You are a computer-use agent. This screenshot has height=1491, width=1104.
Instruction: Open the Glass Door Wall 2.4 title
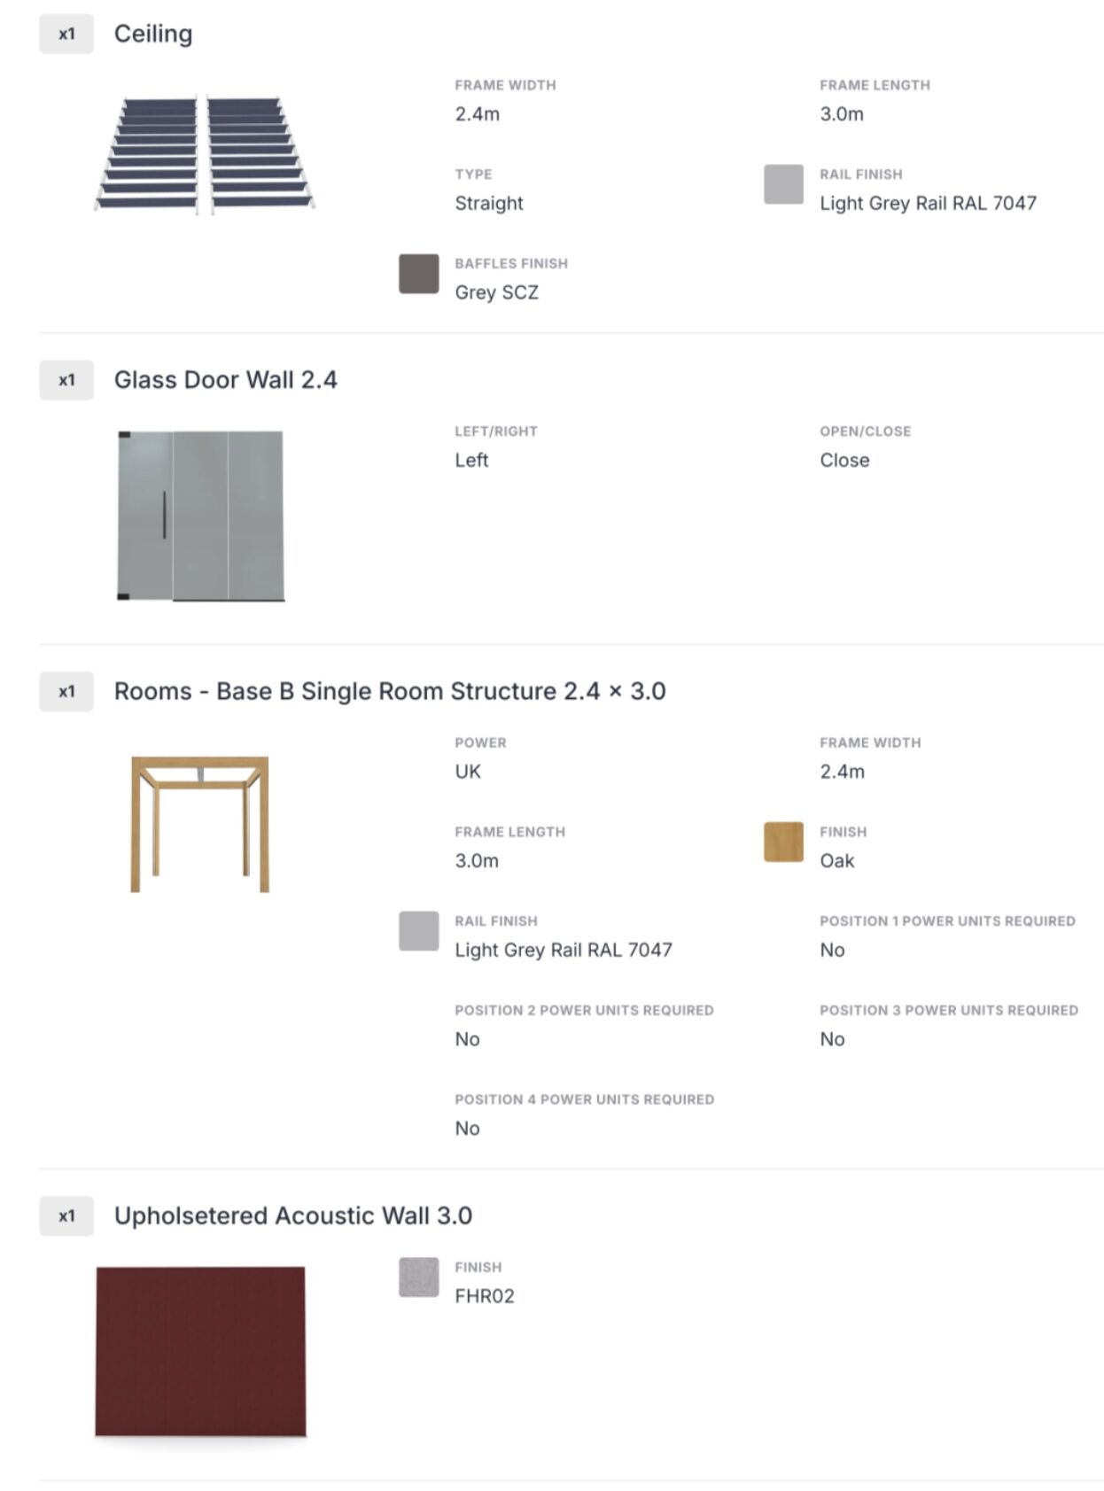pyautogui.click(x=225, y=380)
